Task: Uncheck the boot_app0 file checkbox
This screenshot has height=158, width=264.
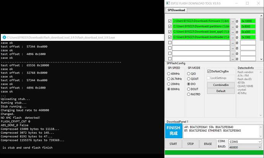Action: click(x=170, y=32)
